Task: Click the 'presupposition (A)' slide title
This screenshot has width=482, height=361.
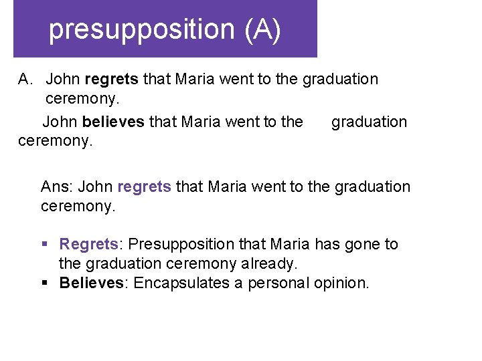Action: [165, 30]
